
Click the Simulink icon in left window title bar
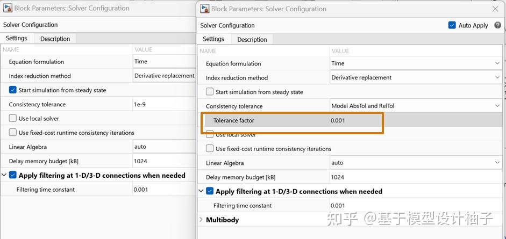(x=8, y=8)
